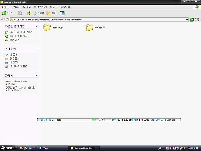
Task: Open 공유 문서 location link
Action: coord(15,58)
